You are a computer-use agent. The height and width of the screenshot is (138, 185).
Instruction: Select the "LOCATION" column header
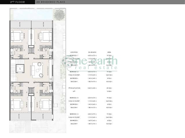pos(74,52)
